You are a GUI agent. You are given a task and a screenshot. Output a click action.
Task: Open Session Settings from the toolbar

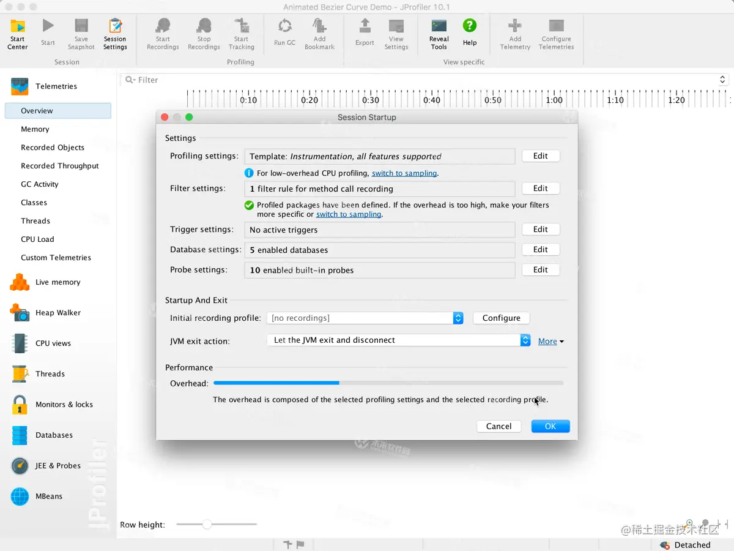(x=115, y=34)
